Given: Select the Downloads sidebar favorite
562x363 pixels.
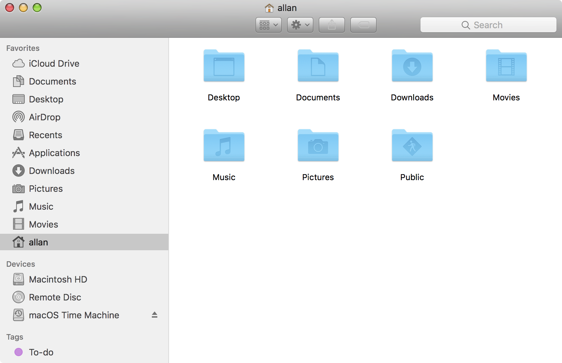Looking at the screenshot, I should [84, 171].
